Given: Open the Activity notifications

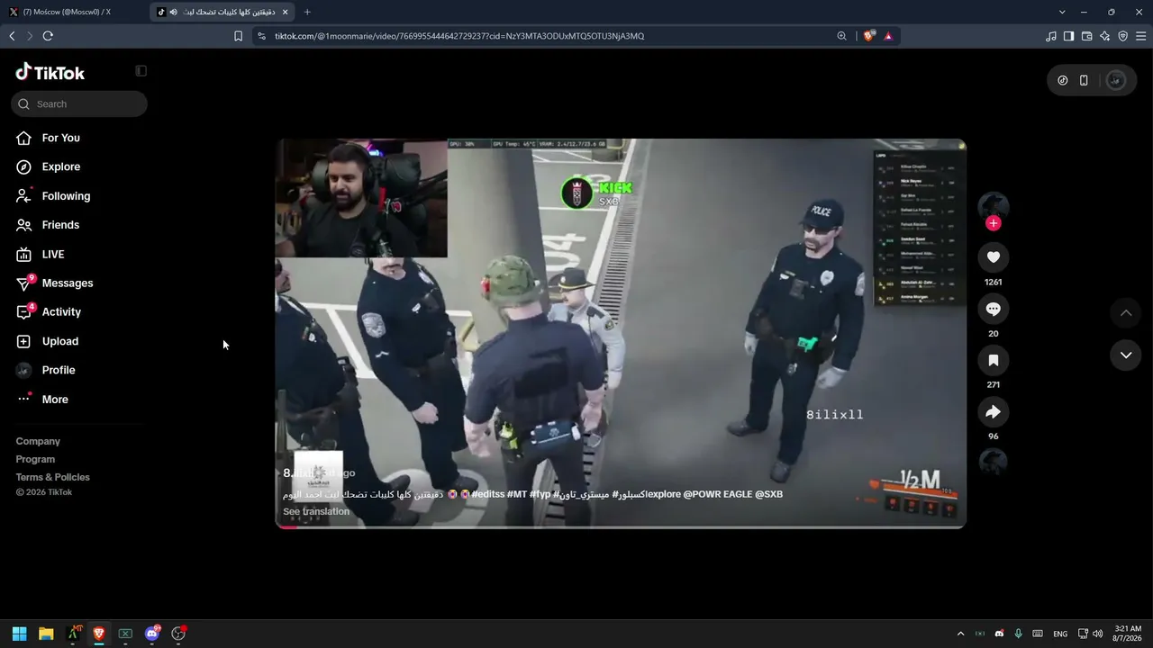Looking at the screenshot, I should point(61,311).
